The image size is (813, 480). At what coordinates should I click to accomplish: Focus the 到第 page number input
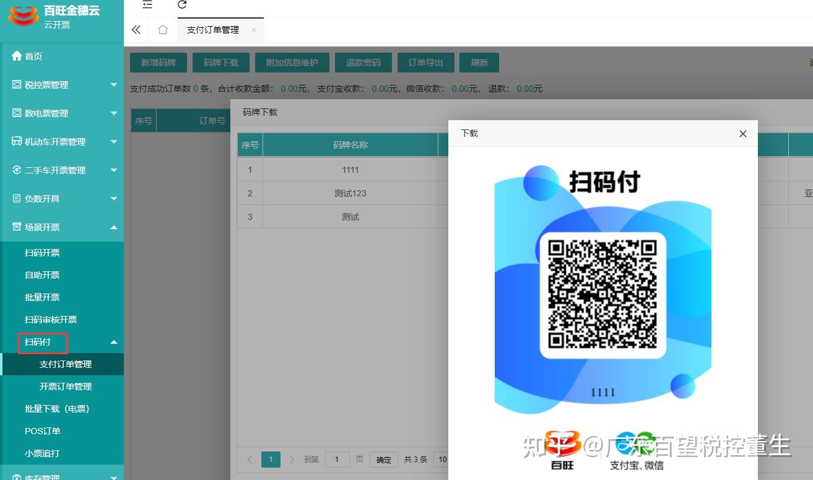click(337, 460)
